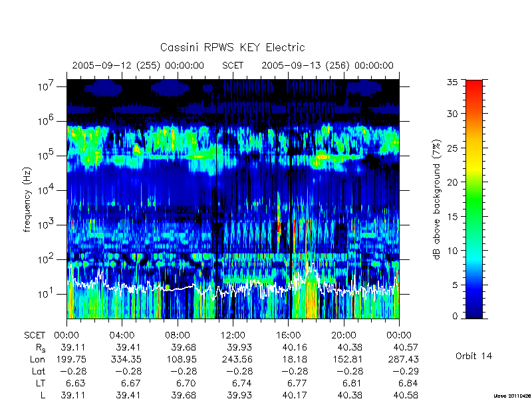Click the Lon value 287.43
Screen dimensions: 532x399
(x=404, y=359)
